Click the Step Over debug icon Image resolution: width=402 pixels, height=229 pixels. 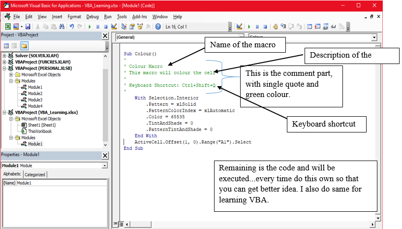pyautogui.click(x=291, y=27)
